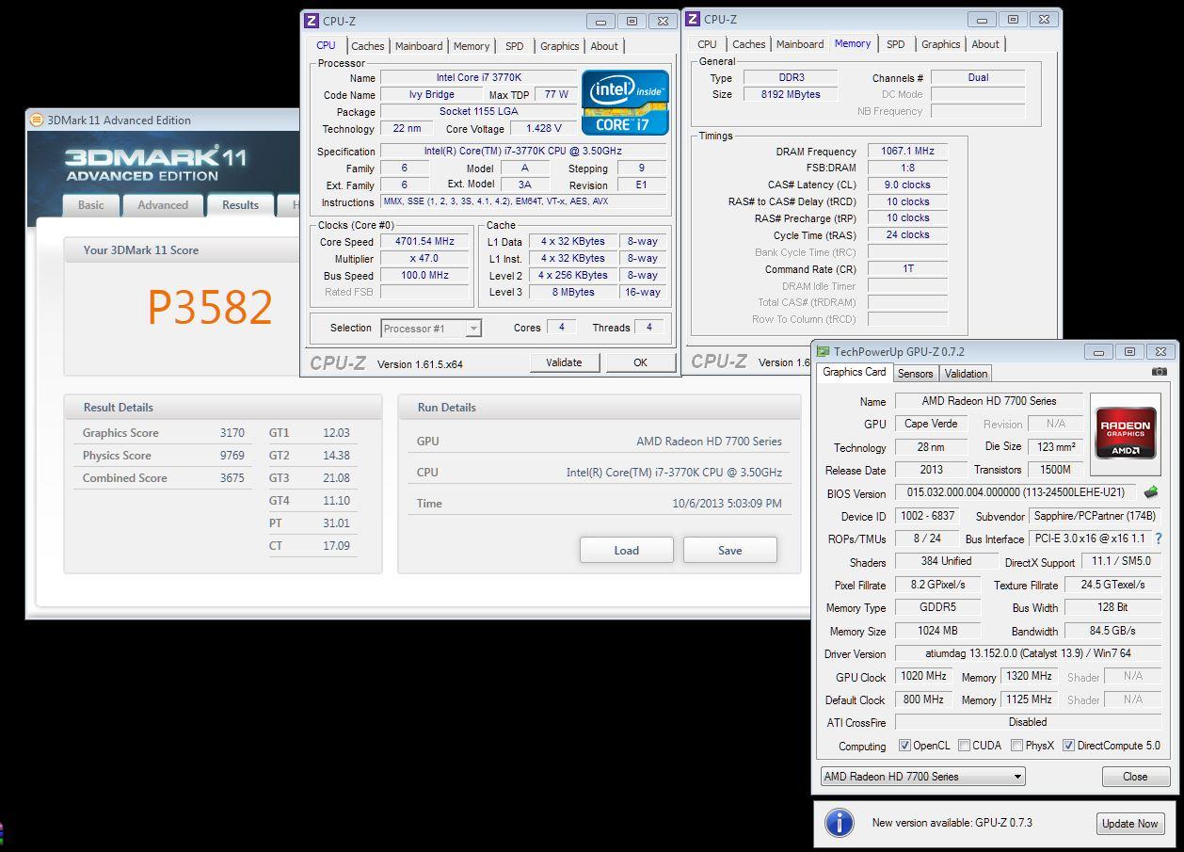Click Close button in GPU-Z
This screenshot has width=1184, height=852.
tap(1135, 777)
